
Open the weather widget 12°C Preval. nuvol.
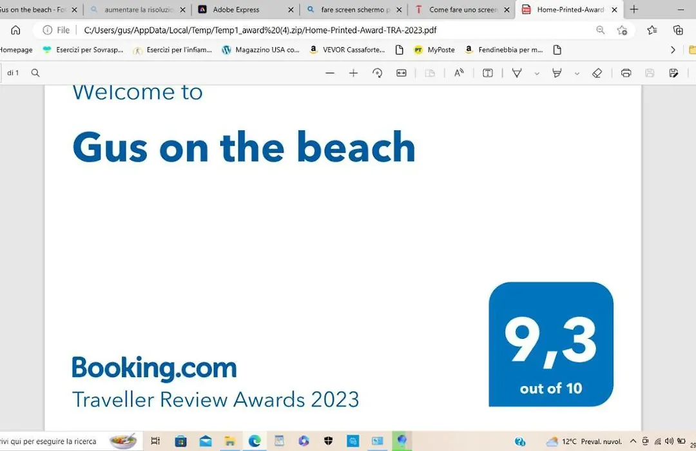(x=584, y=442)
